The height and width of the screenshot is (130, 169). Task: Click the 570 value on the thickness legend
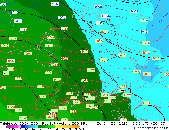tap(62, 129)
